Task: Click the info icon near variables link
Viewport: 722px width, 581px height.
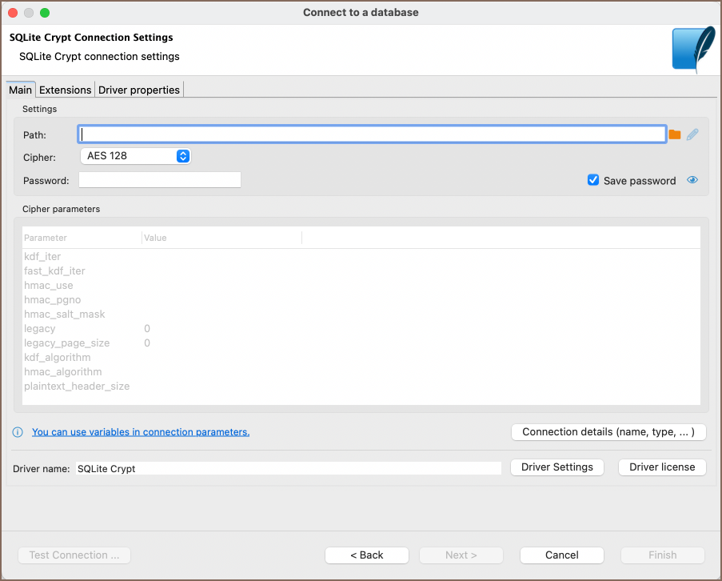Action: 18,432
